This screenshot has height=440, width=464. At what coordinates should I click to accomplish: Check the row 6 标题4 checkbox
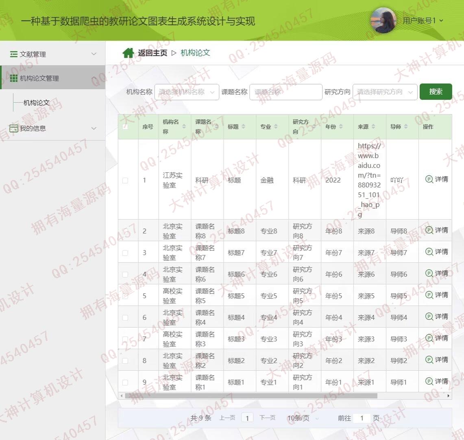(x=125, y=318)
